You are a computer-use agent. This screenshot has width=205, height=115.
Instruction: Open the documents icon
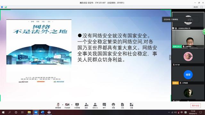(122, 105)
